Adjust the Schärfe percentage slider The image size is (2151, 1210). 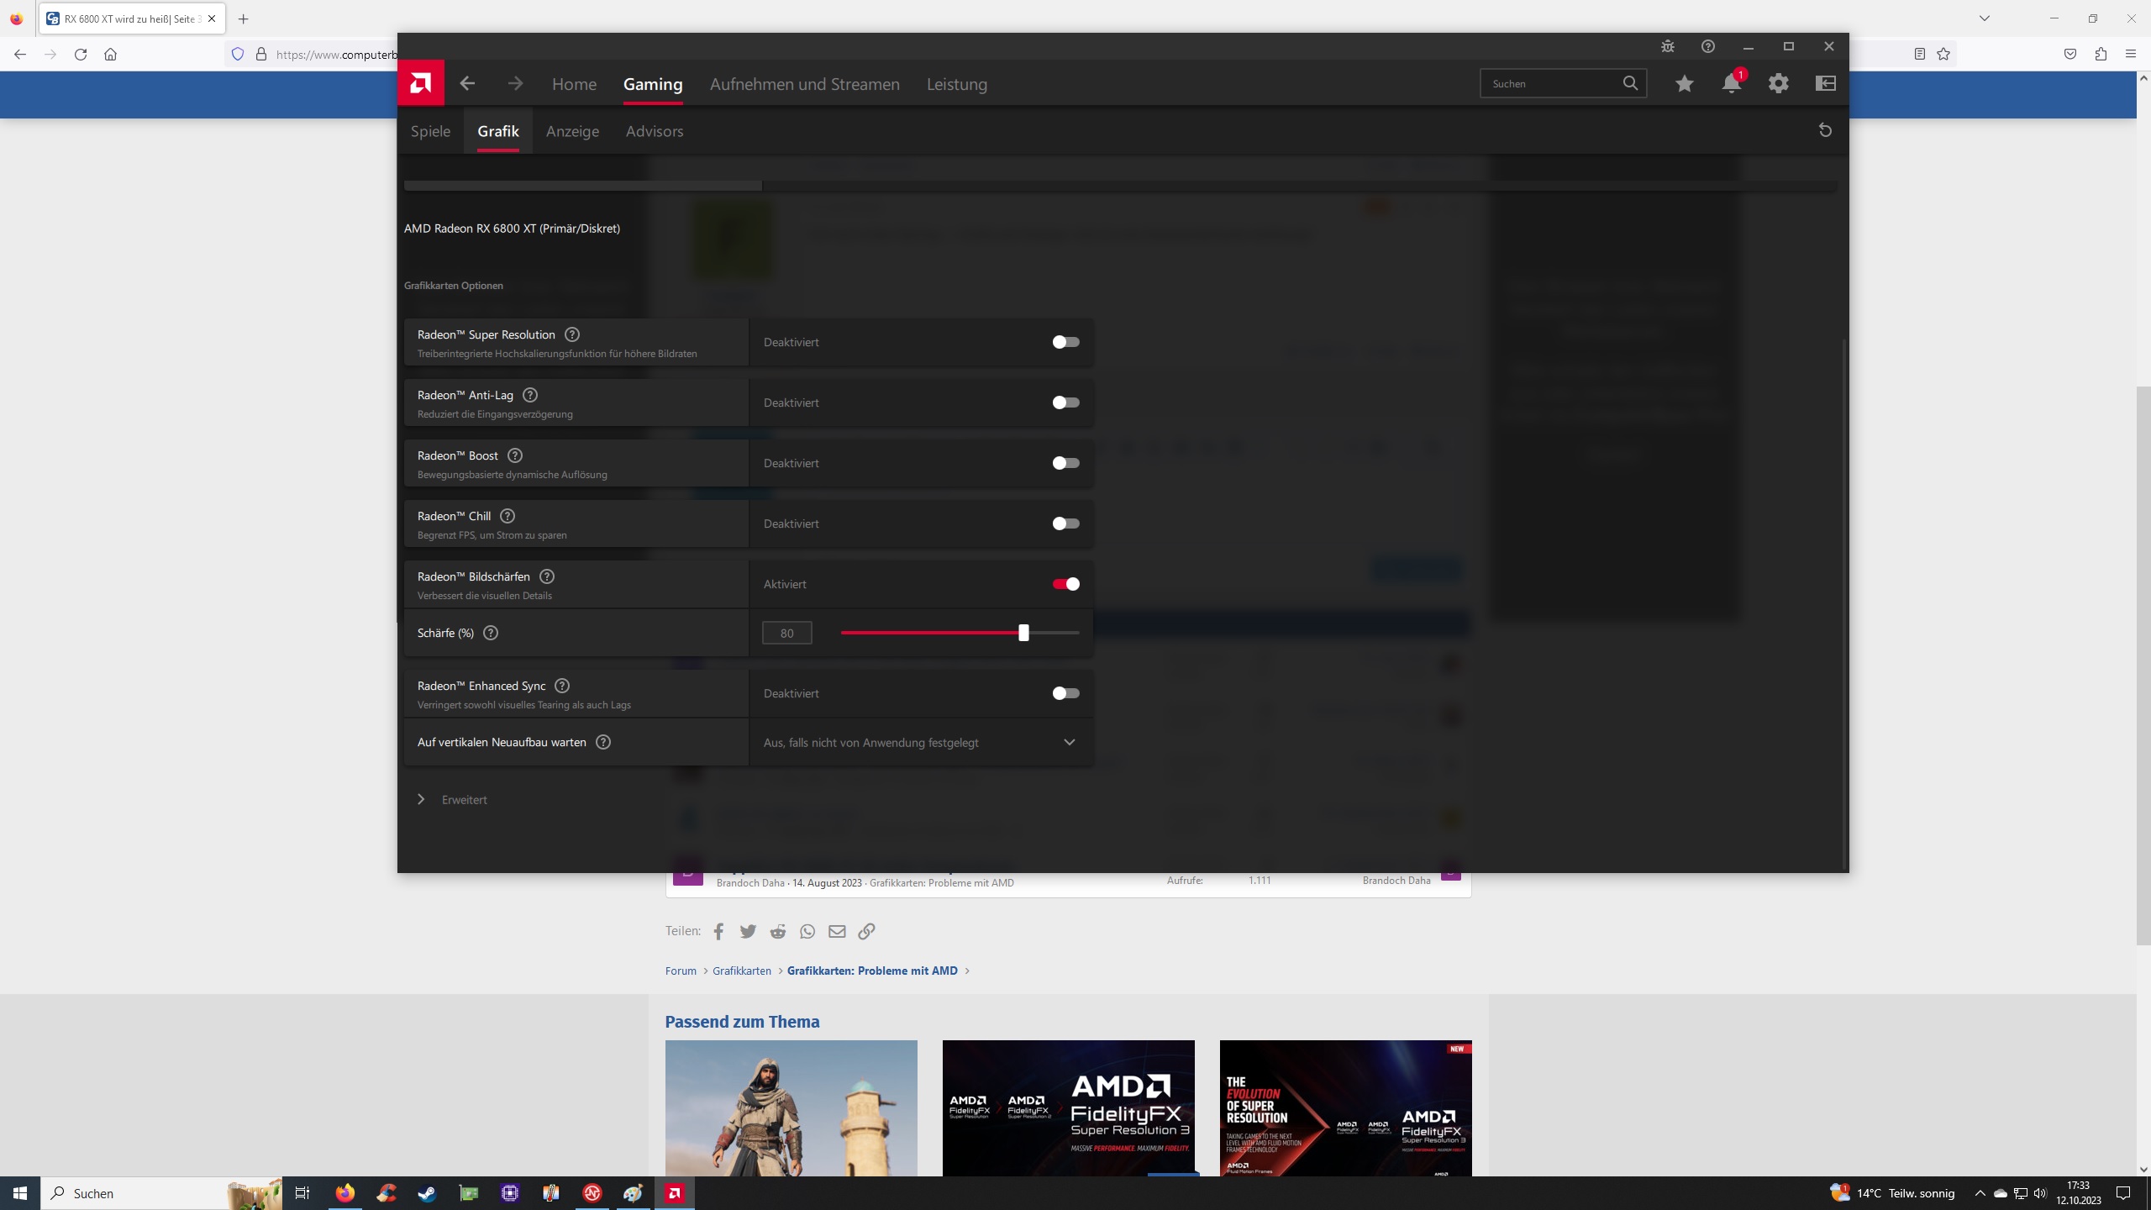(x=1023, y=633)
